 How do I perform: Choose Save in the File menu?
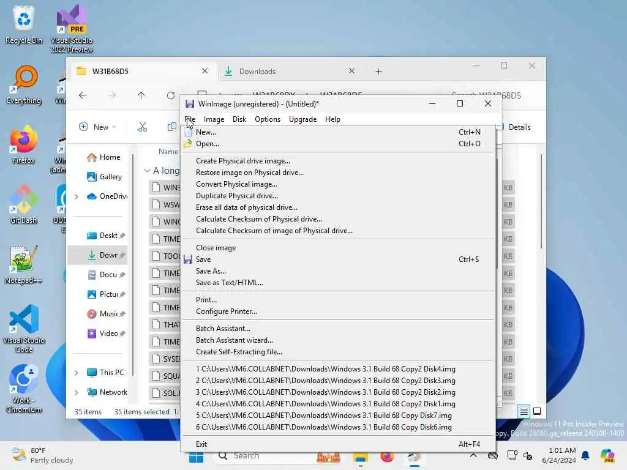[x=338, y=259]
